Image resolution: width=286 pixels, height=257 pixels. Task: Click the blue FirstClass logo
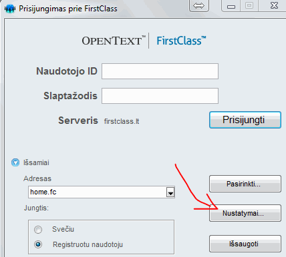(x=181, y=41)
